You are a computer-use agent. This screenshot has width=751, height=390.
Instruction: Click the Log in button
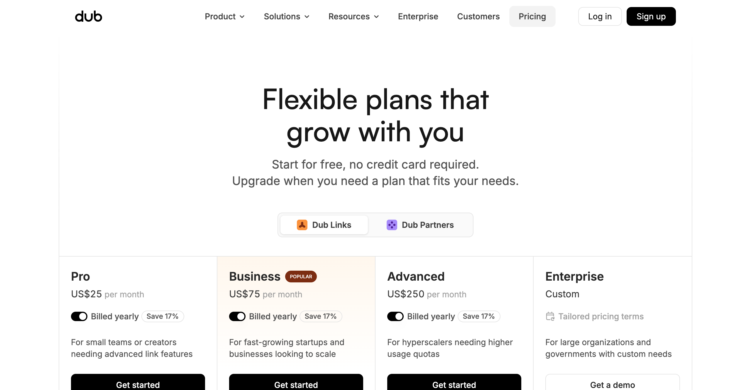(x=600, y=16)
